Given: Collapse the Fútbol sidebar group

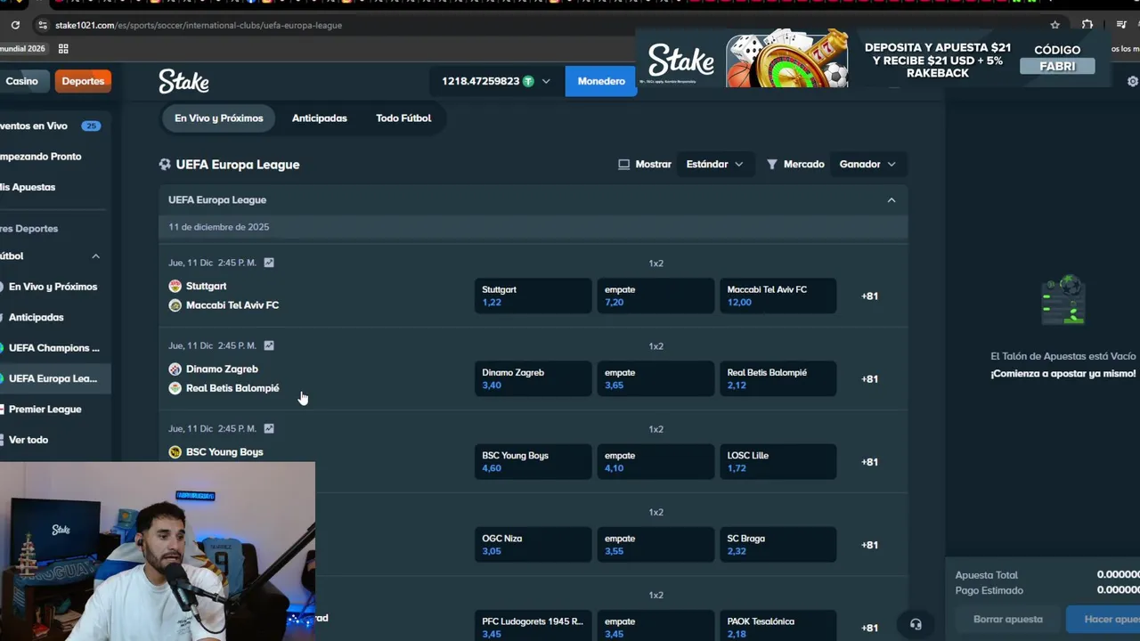Looking at the screenshot, I should (x=95, y=256).
